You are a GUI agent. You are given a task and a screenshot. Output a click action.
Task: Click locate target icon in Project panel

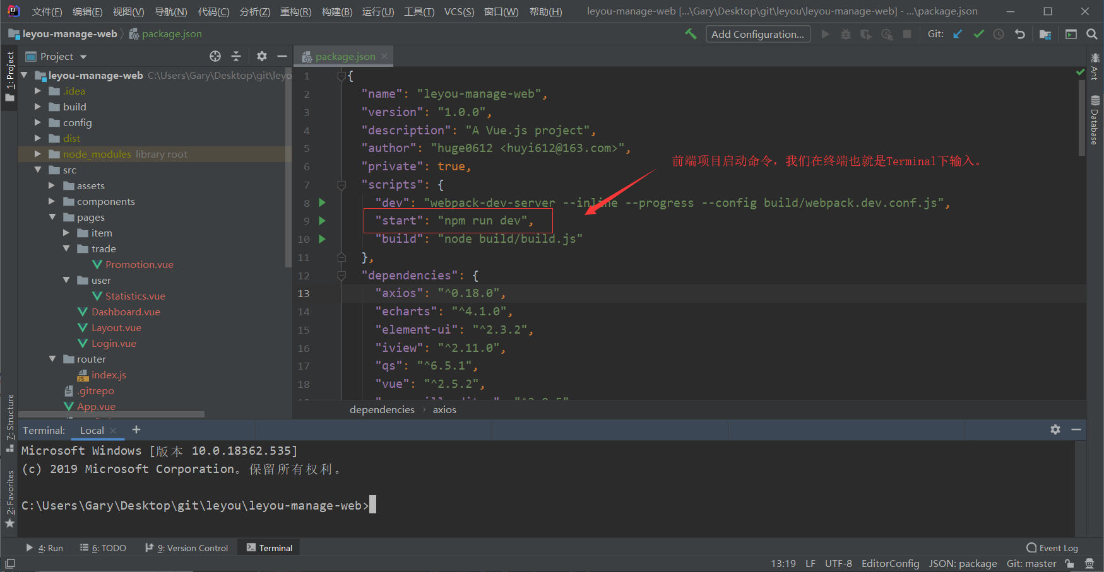215,56
